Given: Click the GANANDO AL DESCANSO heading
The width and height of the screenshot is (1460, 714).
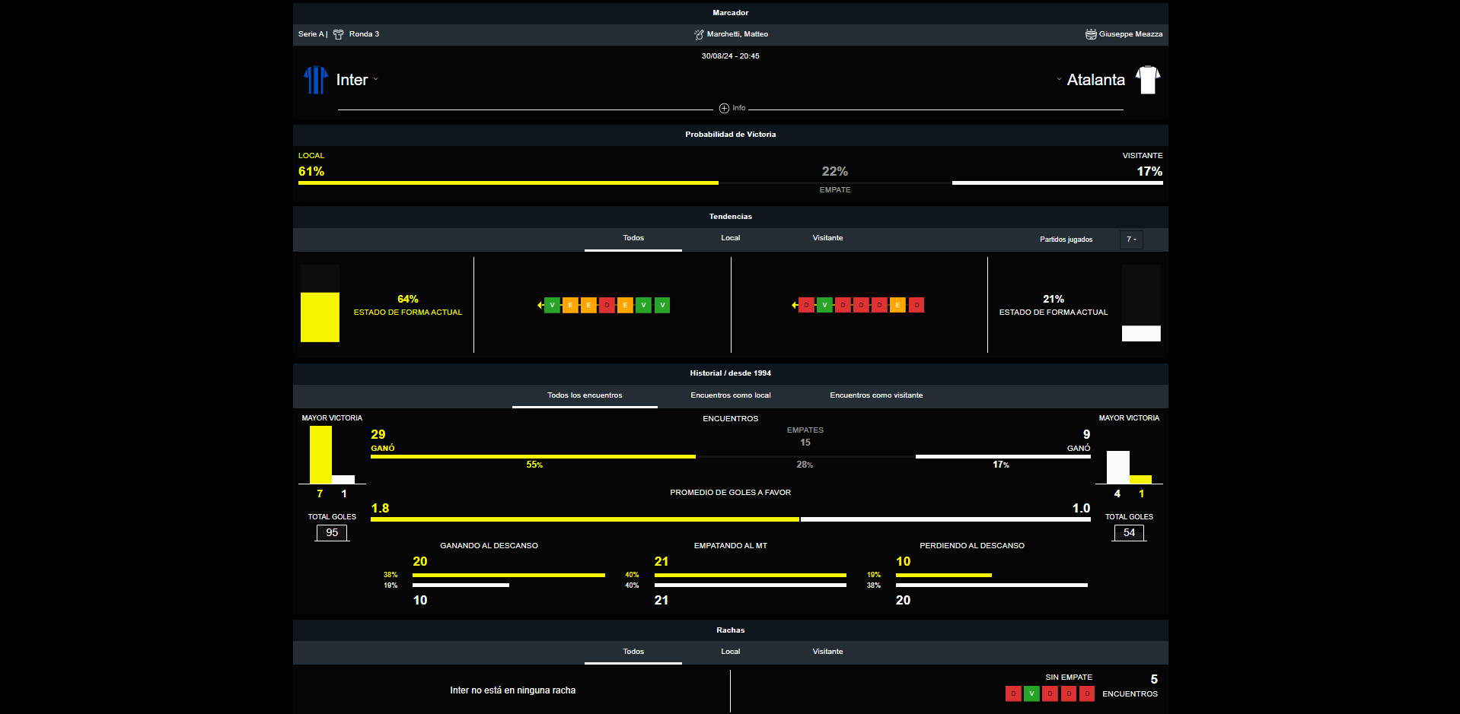Looking at the screenshot, I should point(489,546).
